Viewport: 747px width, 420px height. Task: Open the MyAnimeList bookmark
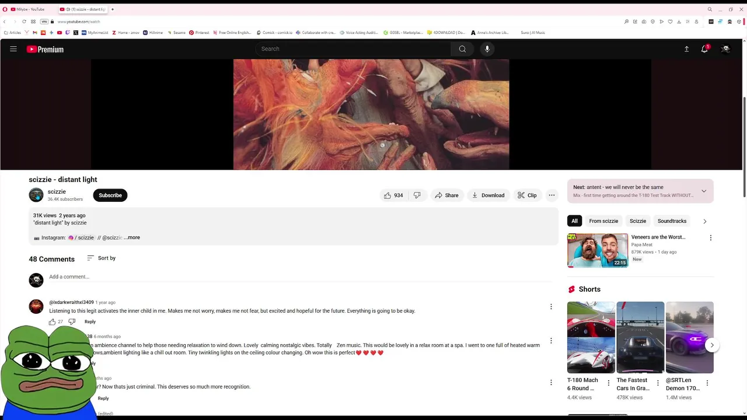(95, 33)
